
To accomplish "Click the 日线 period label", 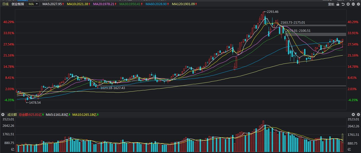I will coord(5,4).
